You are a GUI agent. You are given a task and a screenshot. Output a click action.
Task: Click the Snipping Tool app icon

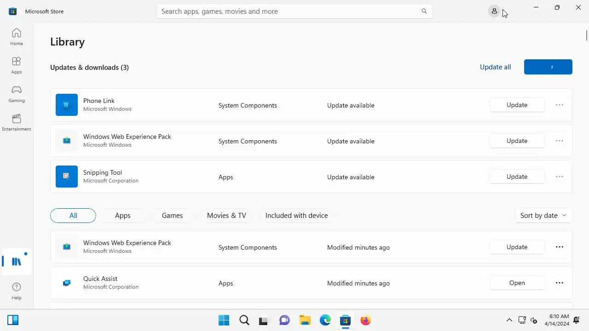coord(67,177)
